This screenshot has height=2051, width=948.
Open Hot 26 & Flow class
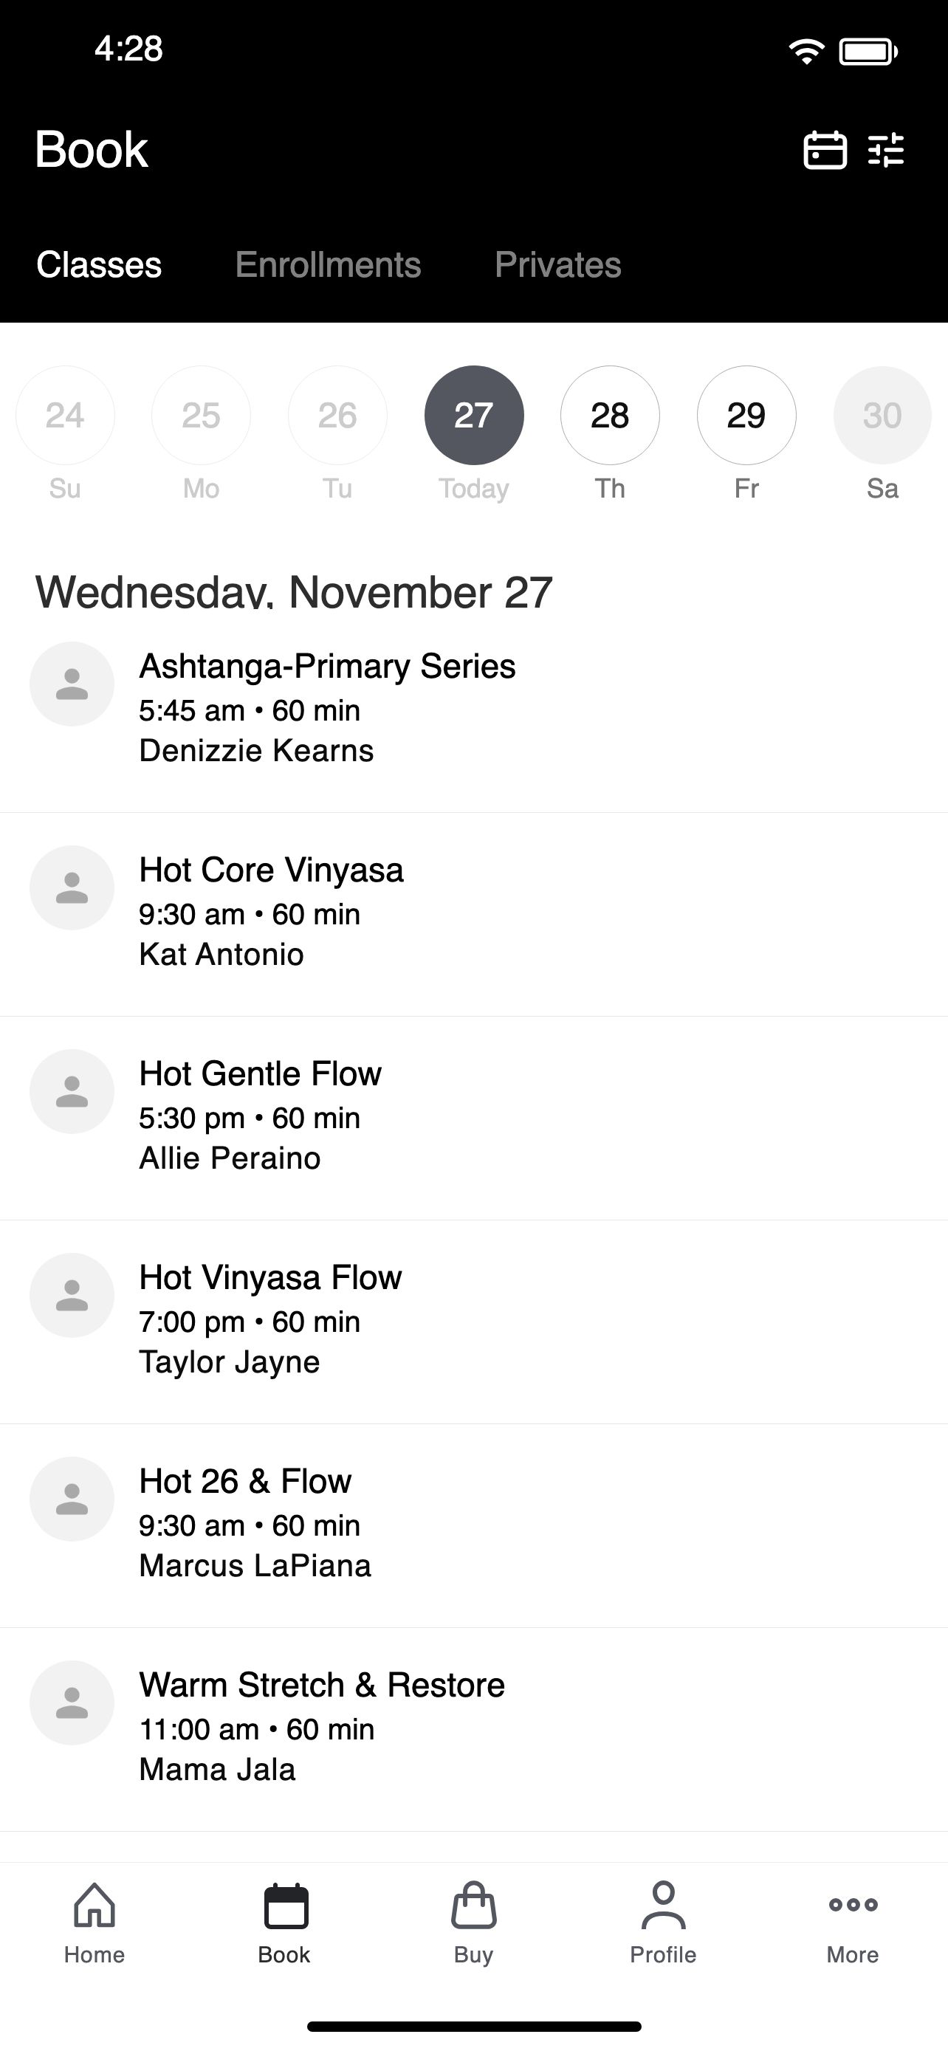473,1525
